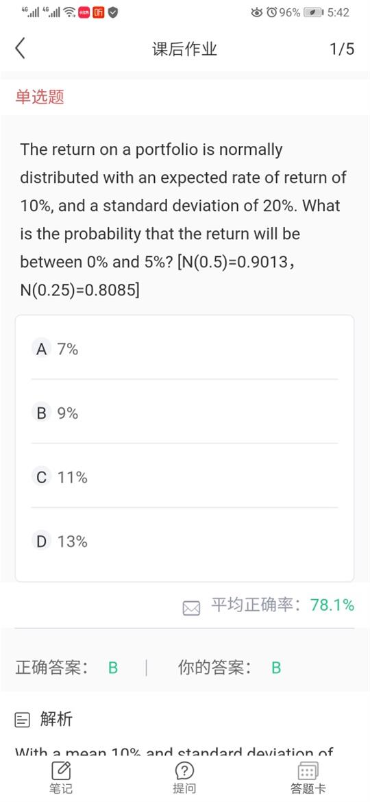This screenshot has width=370, height=802.
Task: Tap the 课后作业 page title
Action: coord(184,49)
